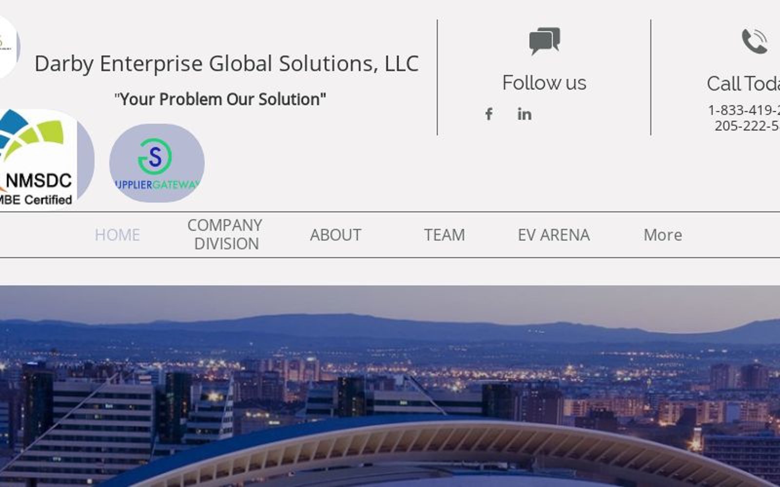Visit the EV ARENA page
Screen dimensions: 780x487
pos(554,235)
